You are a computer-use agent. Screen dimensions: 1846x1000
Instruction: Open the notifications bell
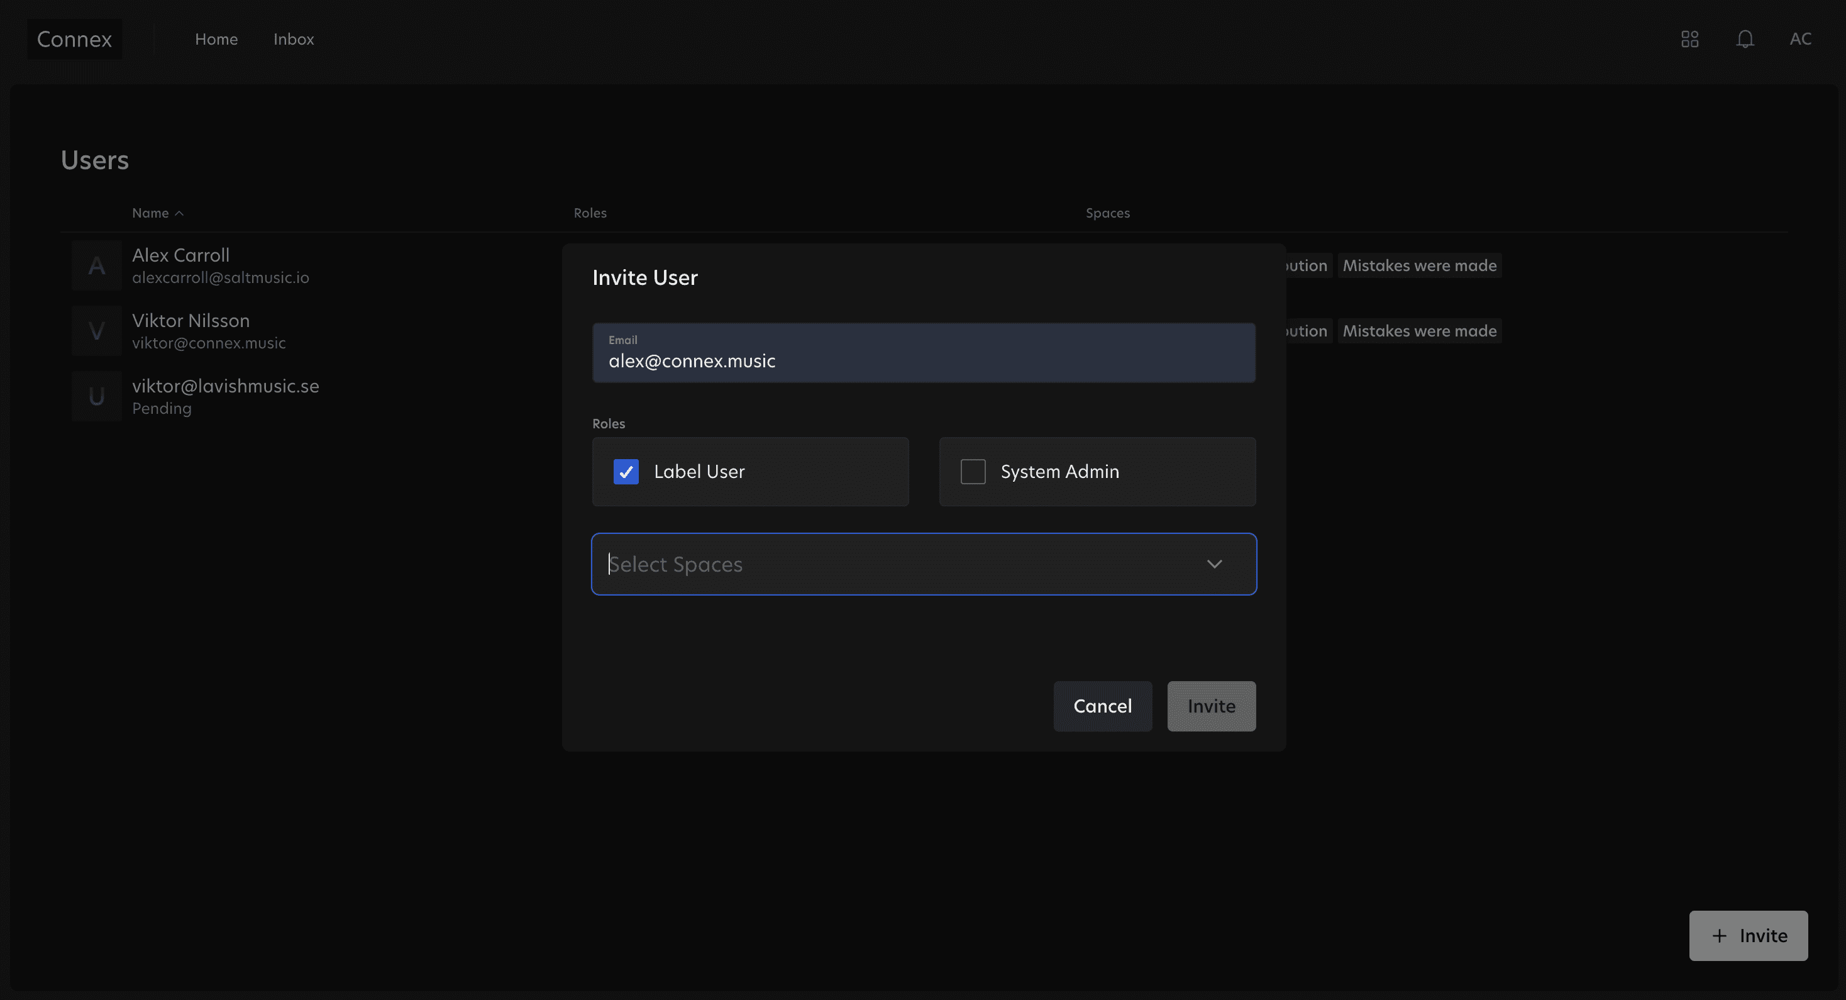1744,39
